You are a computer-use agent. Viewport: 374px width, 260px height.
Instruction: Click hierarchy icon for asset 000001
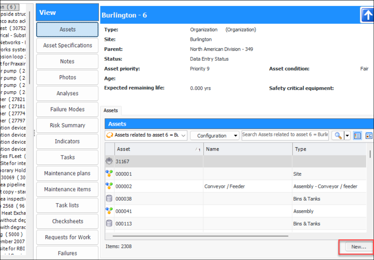click(x=109, y=174)
